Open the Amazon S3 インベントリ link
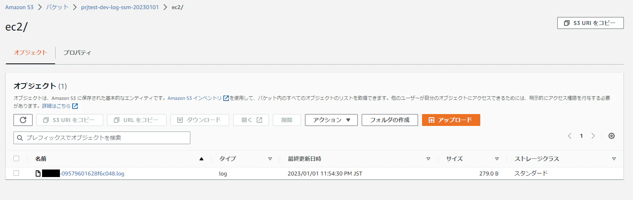The height and width of the screenshot is (200, 633). [x=195, y=98]
